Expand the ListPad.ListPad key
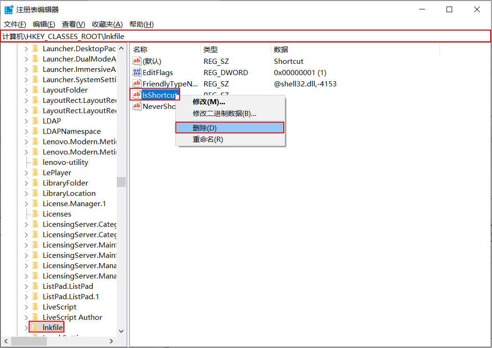The height and width of the screenshot is (348, 492). click(26, 286)
